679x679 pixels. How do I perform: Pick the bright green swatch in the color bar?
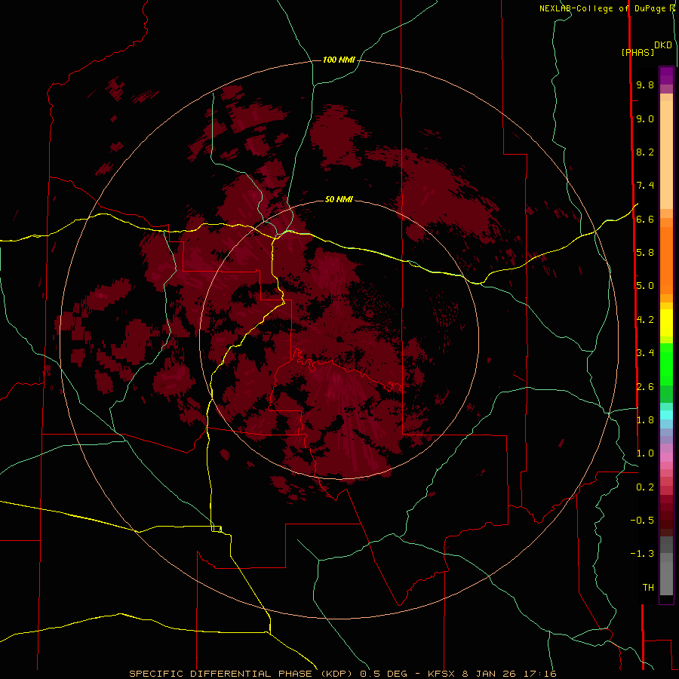pyautogui.click(x=666, y=364)
